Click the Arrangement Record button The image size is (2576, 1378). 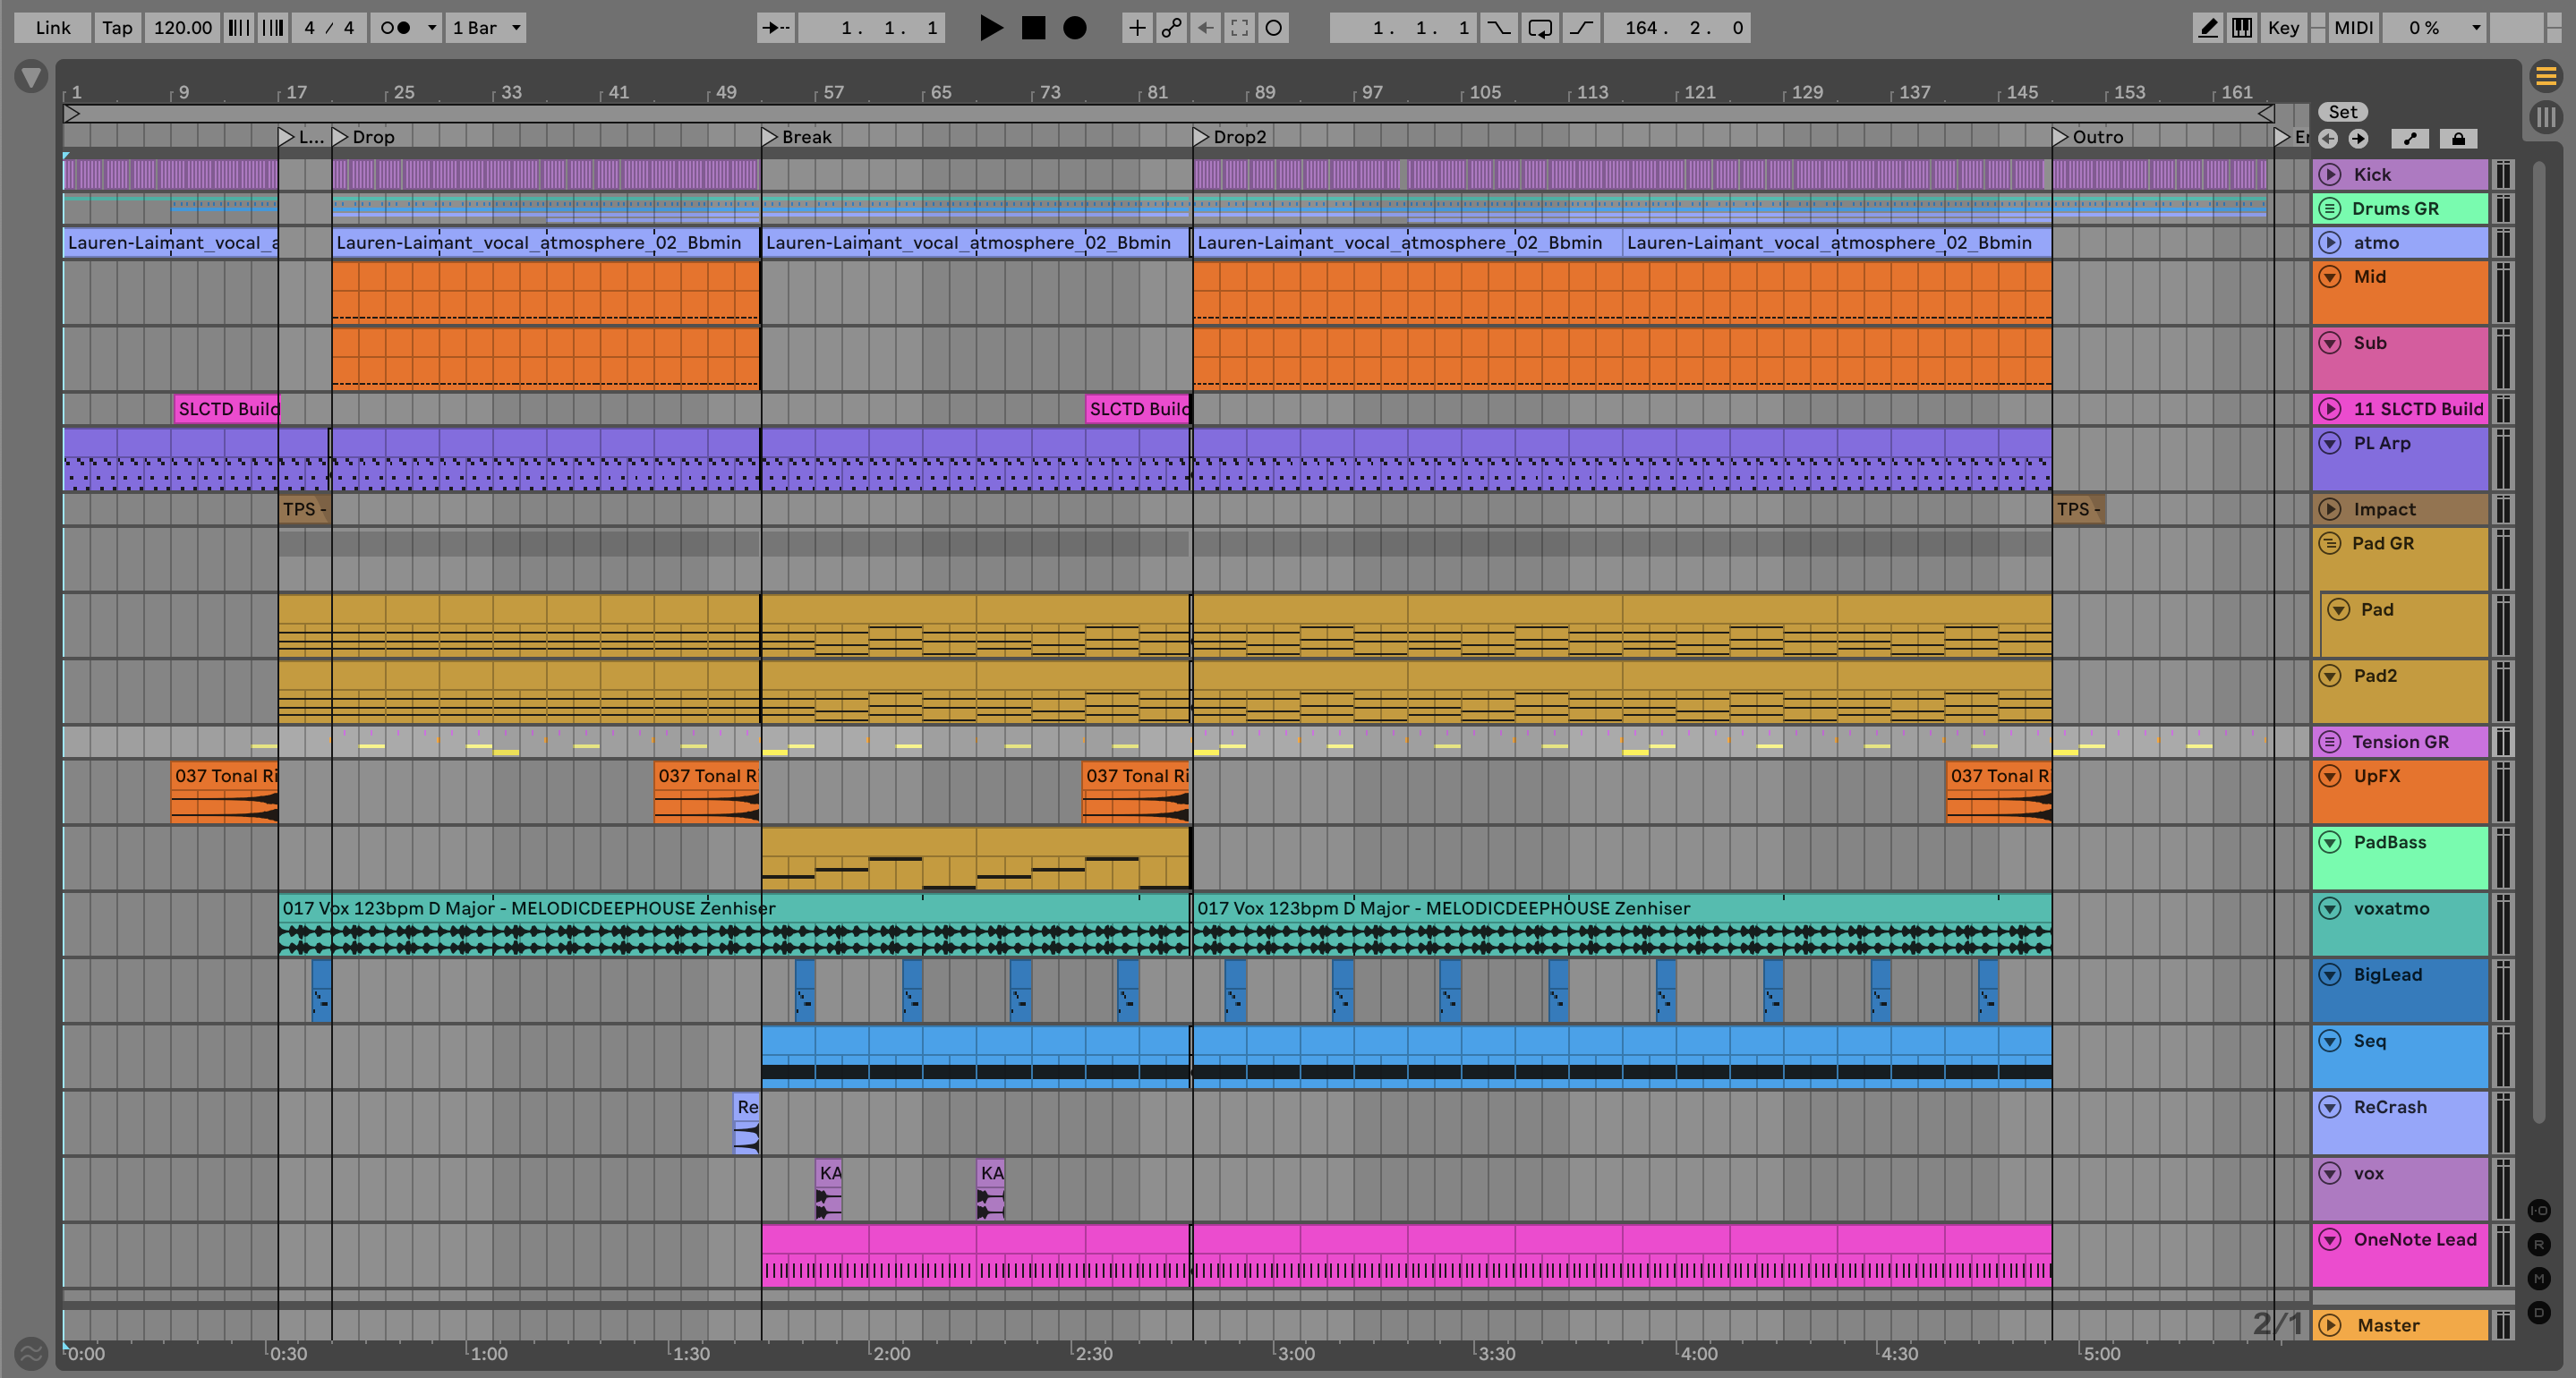click(1074, 28)
